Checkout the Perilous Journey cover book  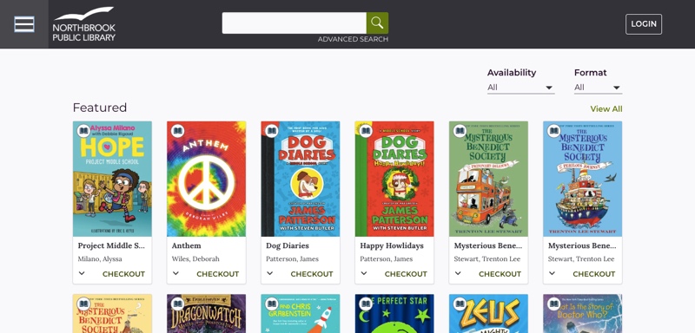pos(594,274)
